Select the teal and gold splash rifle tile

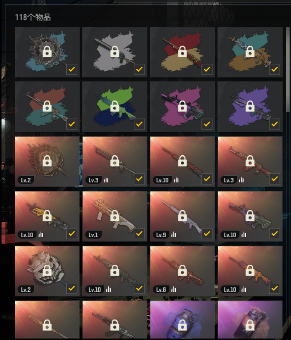pyautogui.click(x=250, y=52)
